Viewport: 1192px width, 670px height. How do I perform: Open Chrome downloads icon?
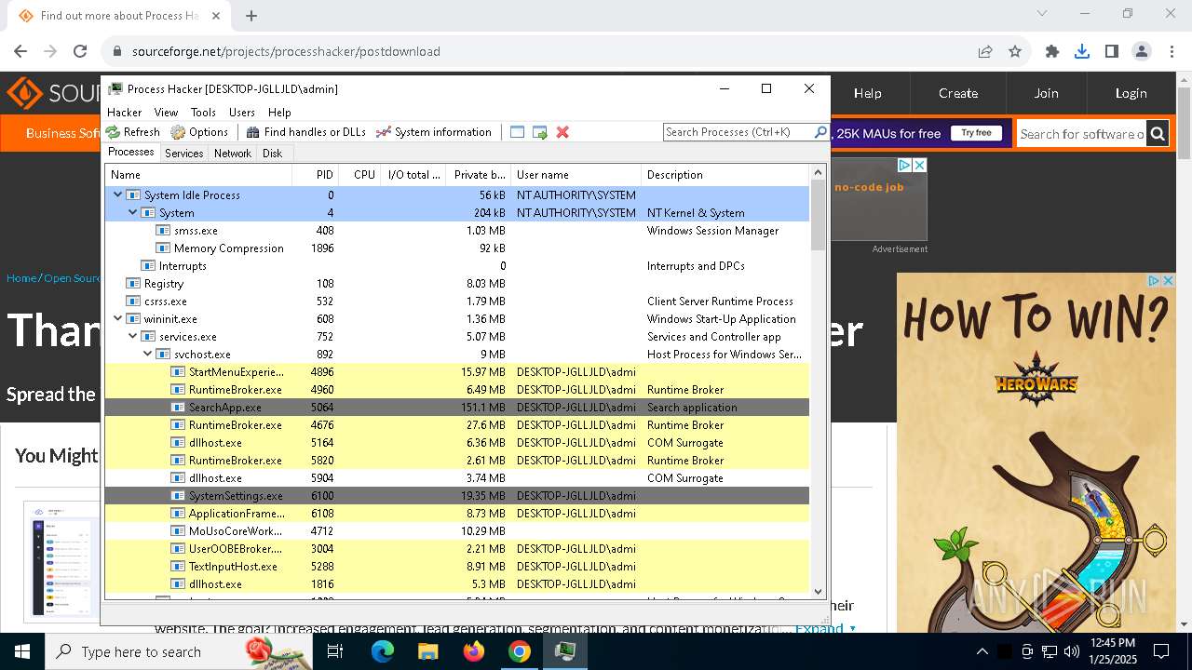[x=1082, y=51]
